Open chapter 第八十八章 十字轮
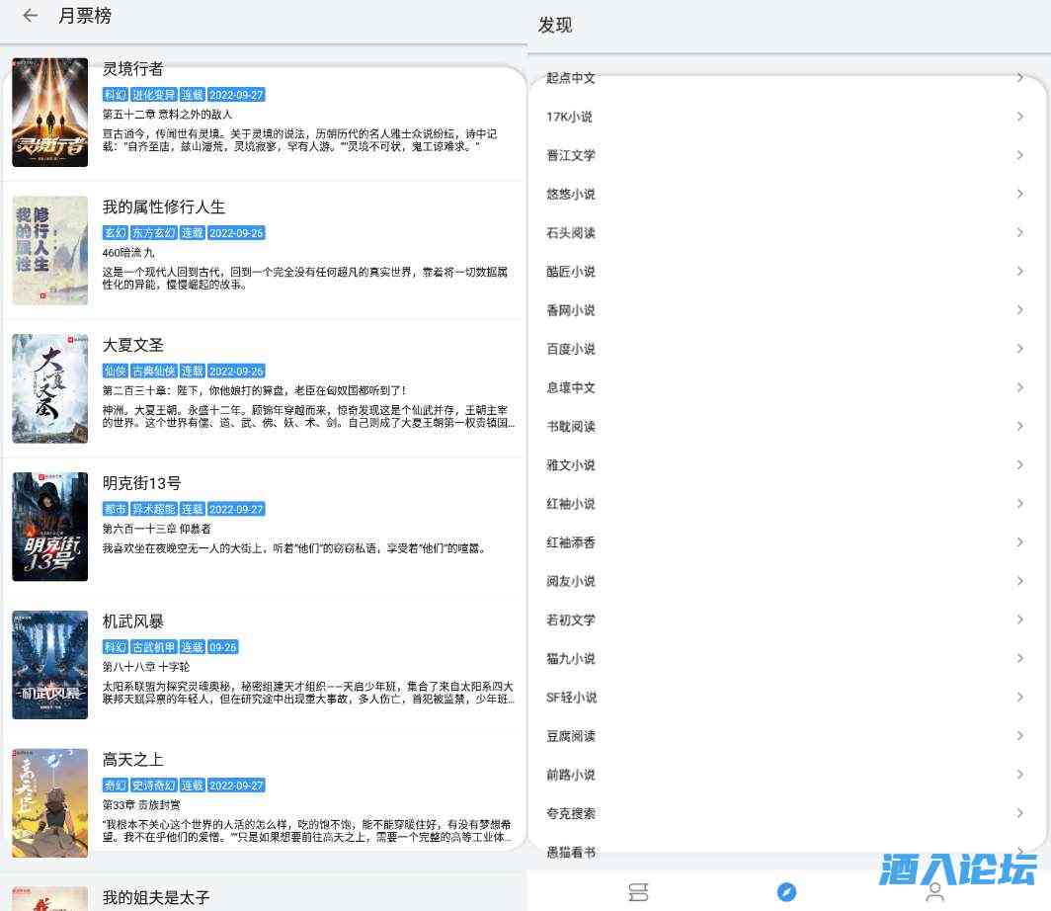This screenshot has width=1051, height=911. [x=146, y=667]
